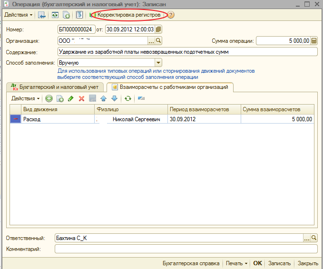Select Взаиморасчеты с работниками организаций tab
Viewport: 323px width, 269px height.
170,87
